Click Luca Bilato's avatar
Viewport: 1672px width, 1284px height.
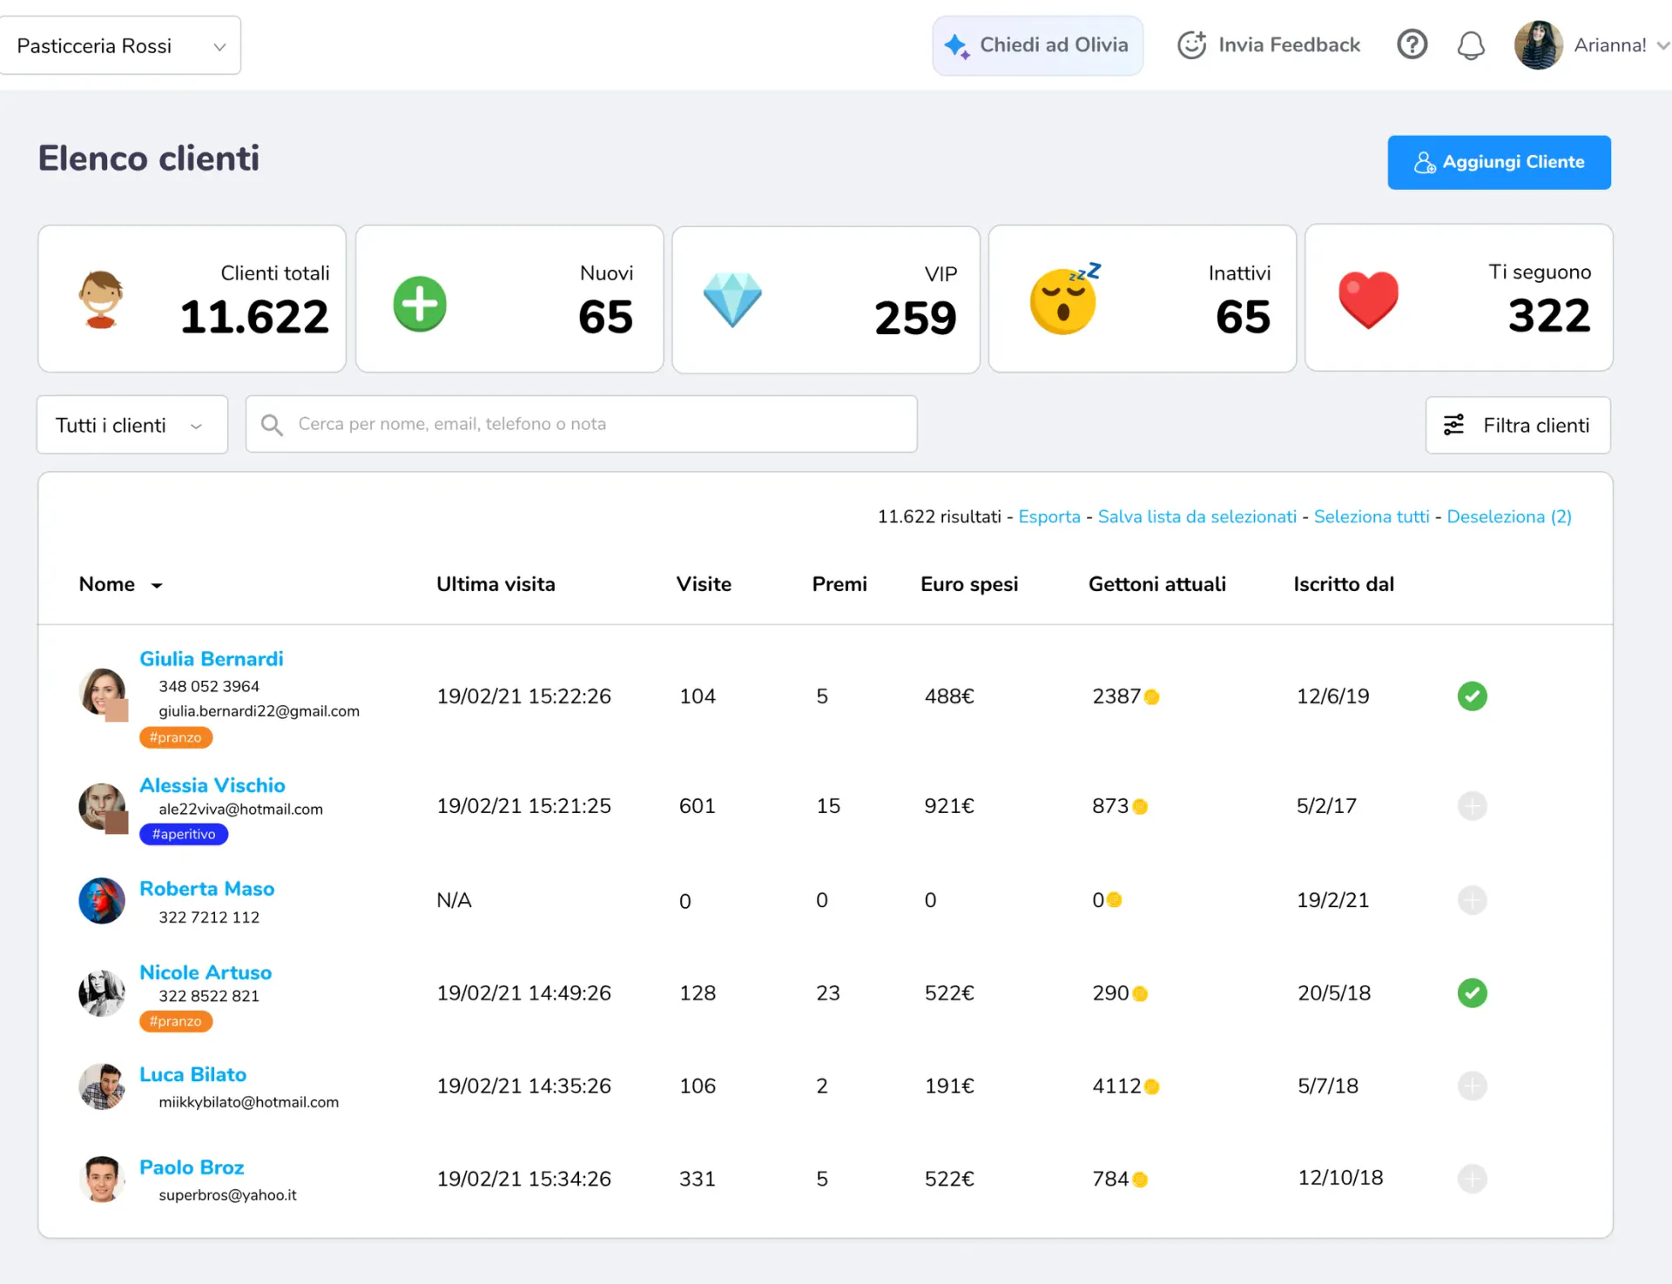pos(102,1086)
